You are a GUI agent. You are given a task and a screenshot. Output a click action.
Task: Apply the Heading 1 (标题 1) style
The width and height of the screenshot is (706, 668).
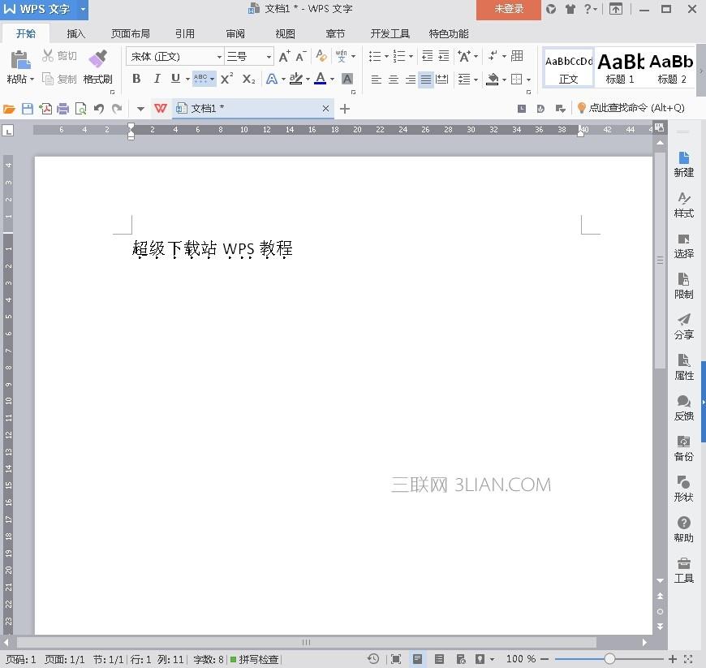pos(620,67)
